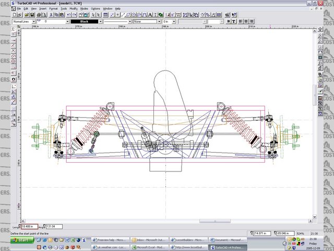334x251 pixels.
Task: Switch to Document1 - Microsoft Word taskbar button
Action: pos(228,240)
